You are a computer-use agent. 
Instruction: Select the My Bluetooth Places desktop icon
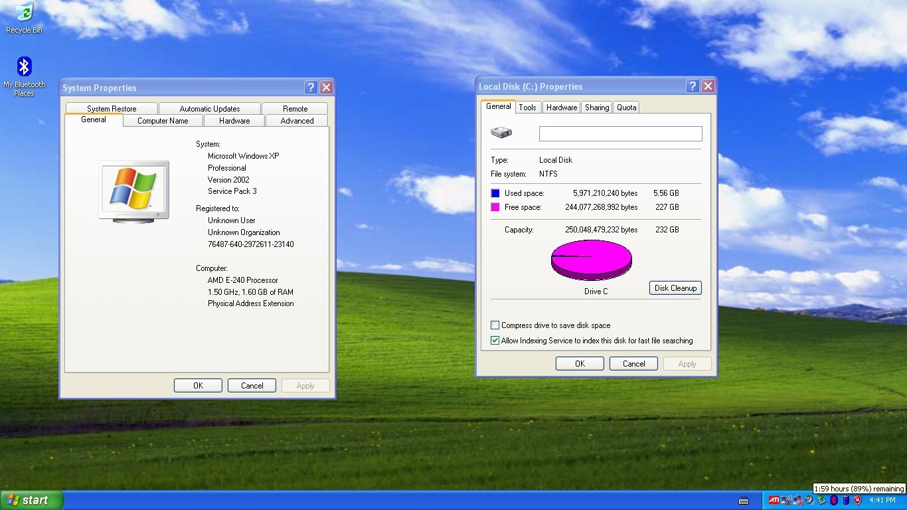(x=24, y=77)
